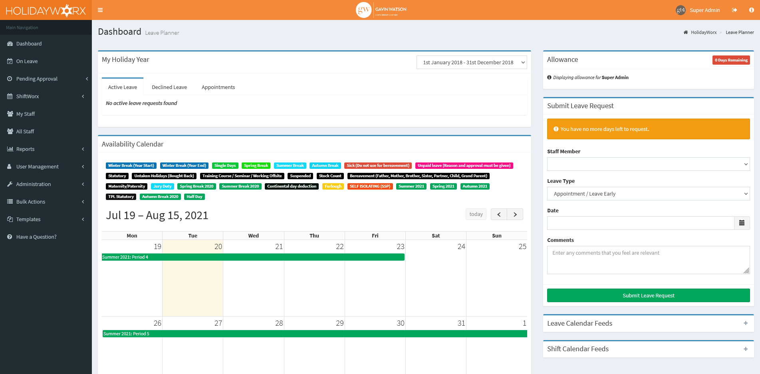Expand ShiftWorx sidebar menu

tap(46, 96)
